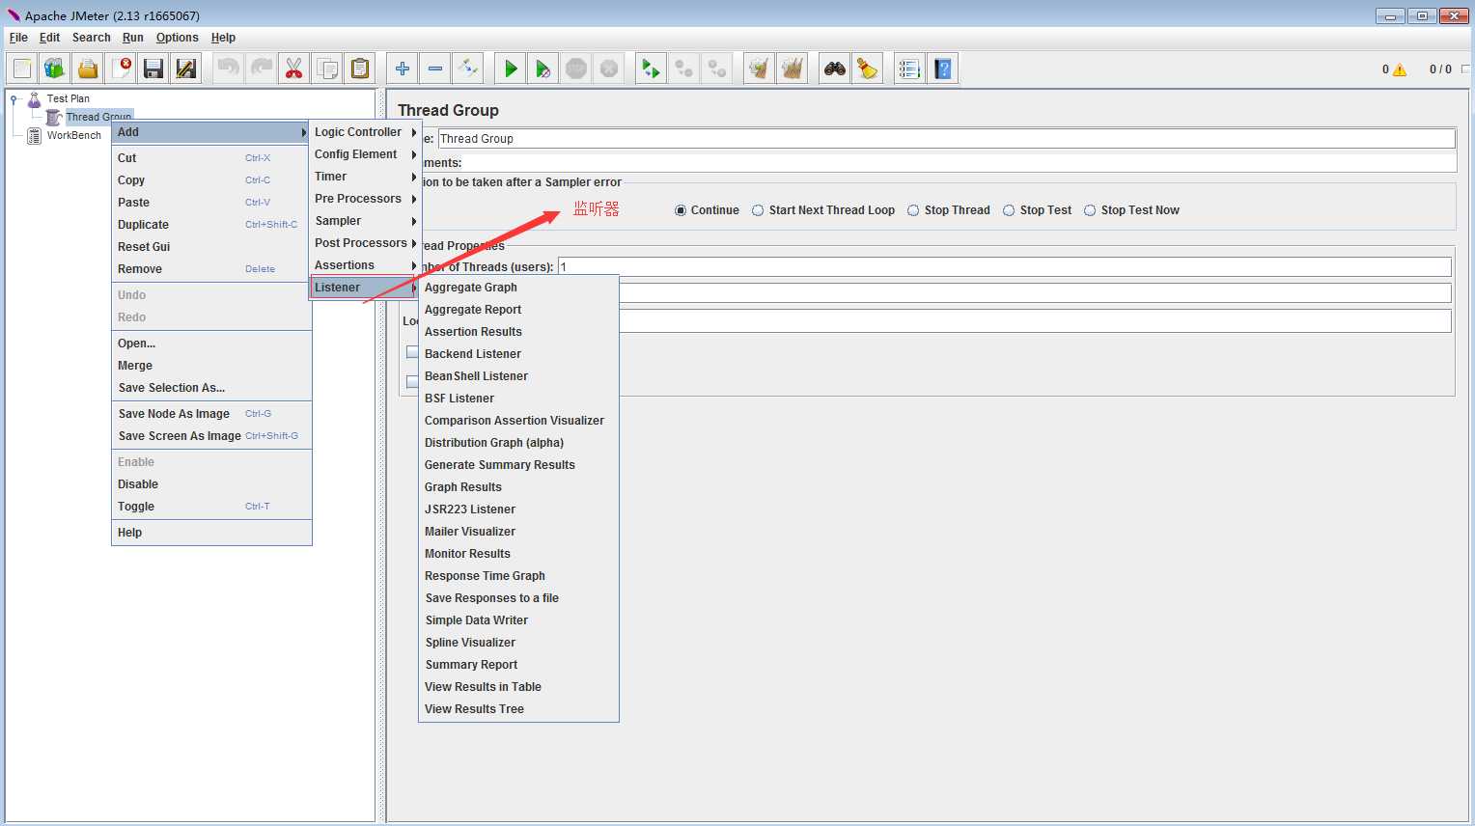Open the Help menu in menu bar
This screenshot has height=826, width=1475.
223,38
